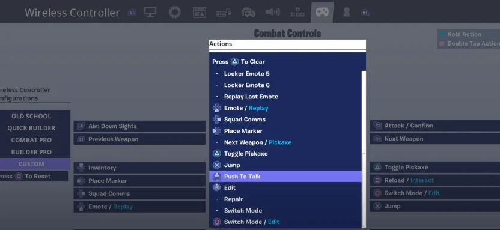Click the cross button icon beside Jump in Actions

pyautogui.click(x=217, y=165)
